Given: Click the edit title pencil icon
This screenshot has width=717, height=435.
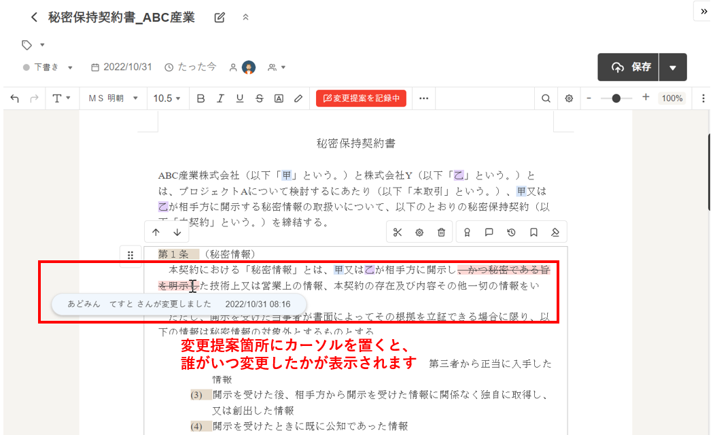Looking at the screenshot, I should (220, 18).
